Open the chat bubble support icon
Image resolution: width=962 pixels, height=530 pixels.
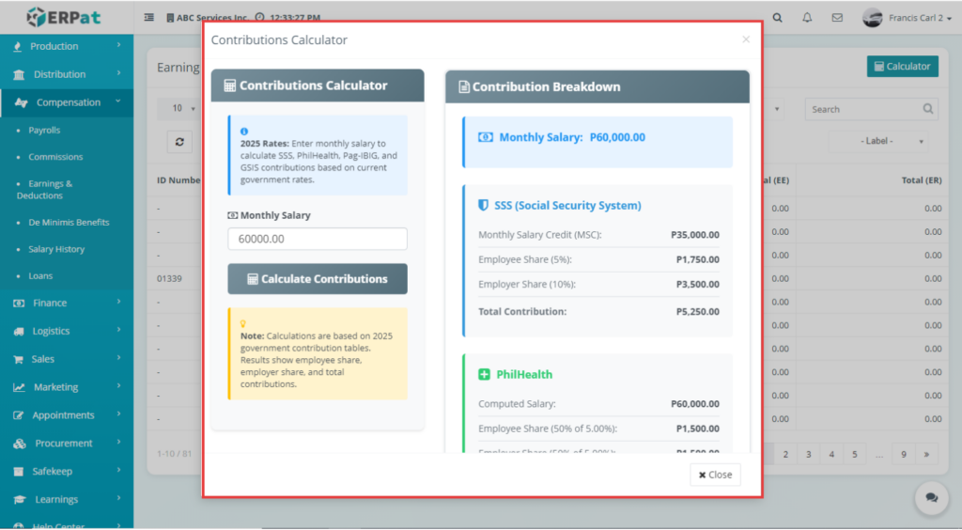(x=931, y=498)
